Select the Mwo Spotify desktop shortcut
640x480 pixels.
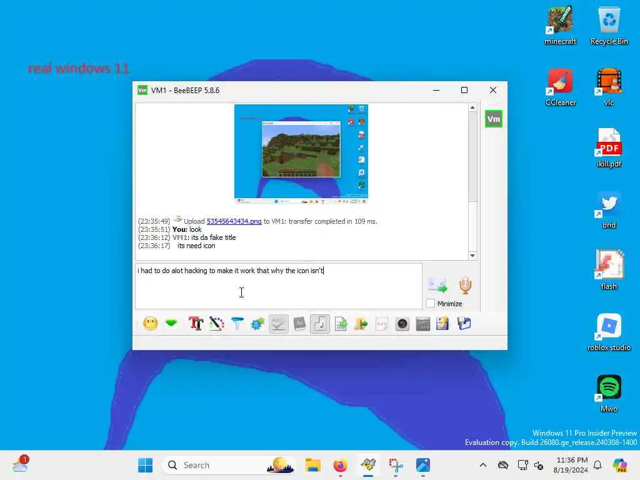pyautogui.click(x=609, y=393)
